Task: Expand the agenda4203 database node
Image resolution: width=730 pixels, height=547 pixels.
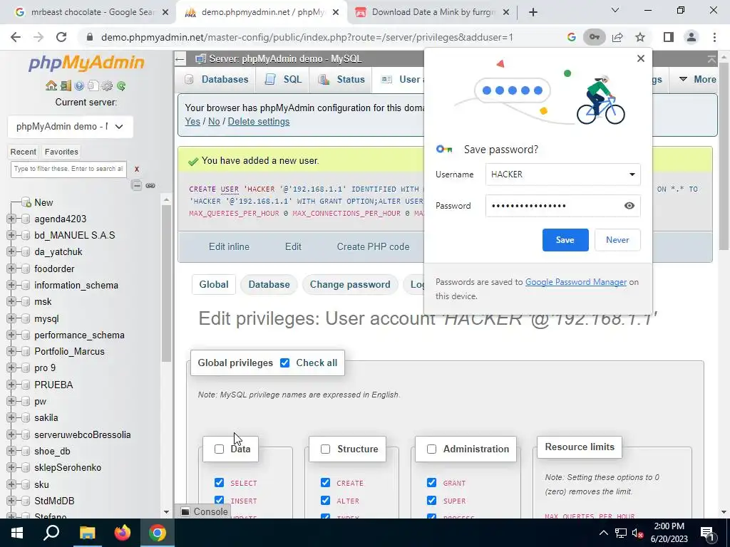Action: click(x=11, y=219)
